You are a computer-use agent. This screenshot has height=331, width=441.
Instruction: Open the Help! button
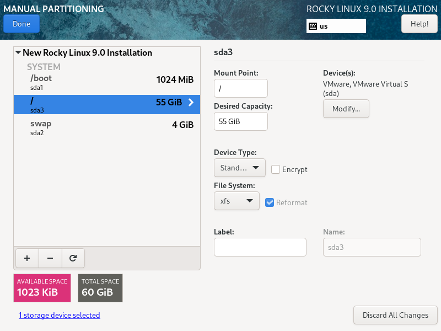[x=420, y=24]
